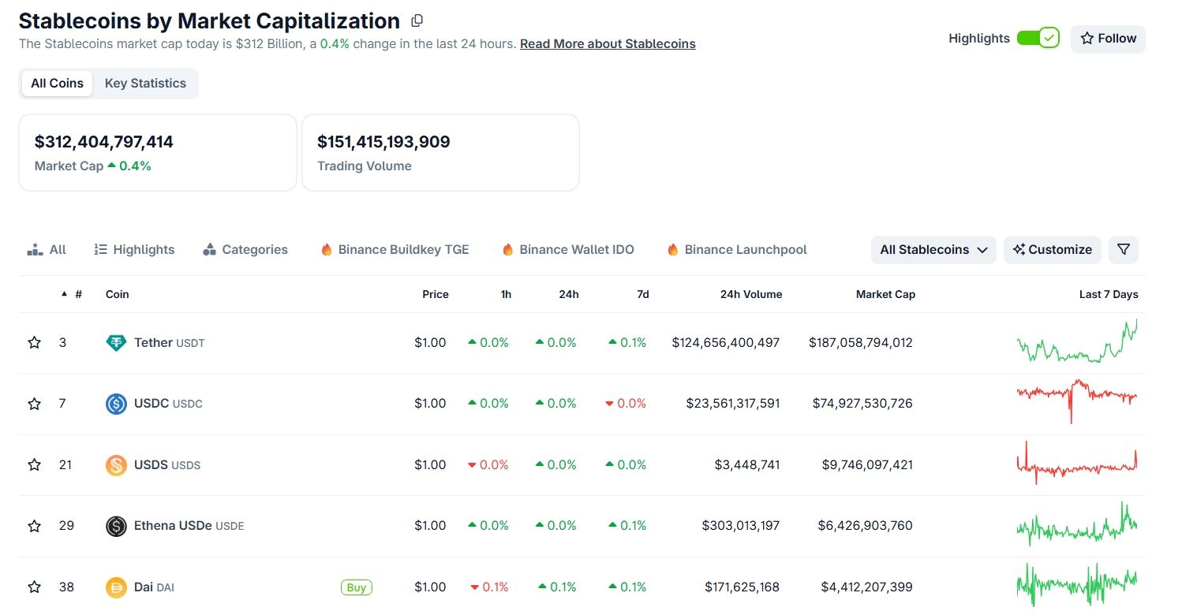Star Dai to add it to watchlist
The image size is (1182, 615).
34,587
